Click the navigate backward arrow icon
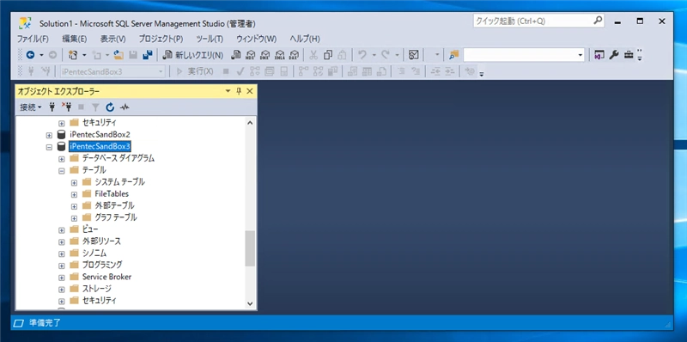The image size is (687, 342). tap(30, 55)
